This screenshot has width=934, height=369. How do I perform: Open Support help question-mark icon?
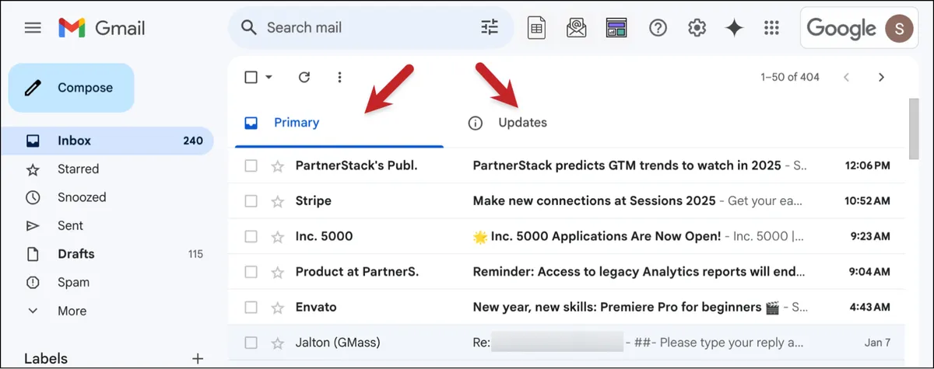click(x=658, y=28)
